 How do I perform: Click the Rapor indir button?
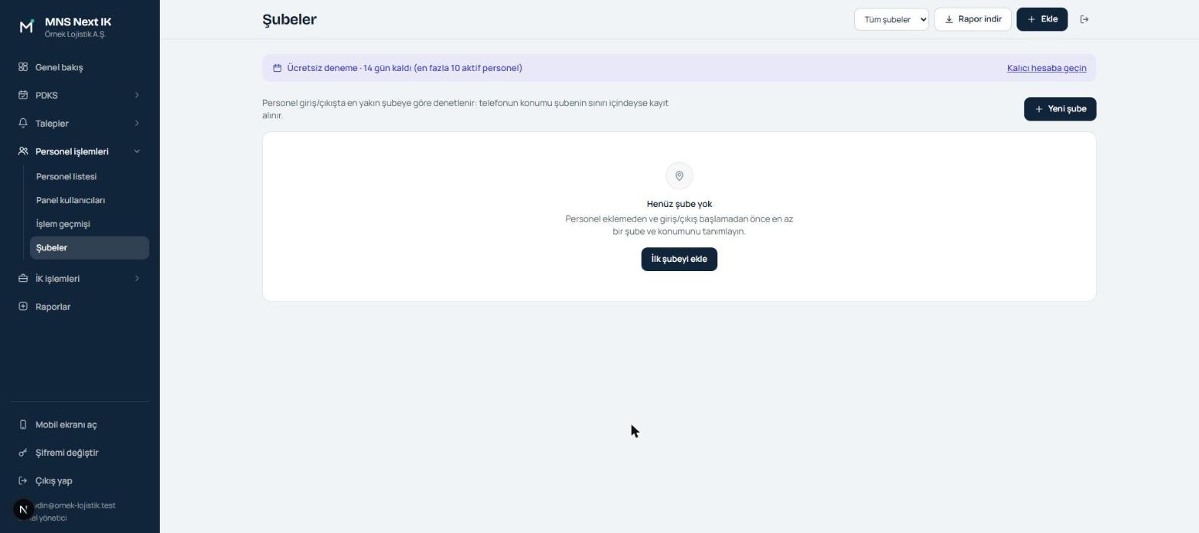tap(973, 19)
